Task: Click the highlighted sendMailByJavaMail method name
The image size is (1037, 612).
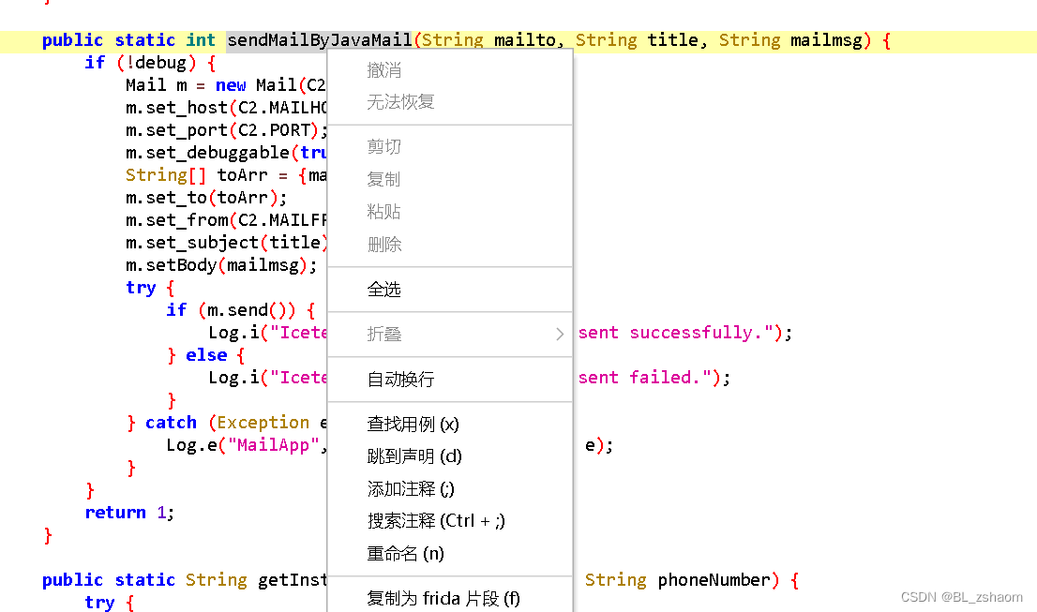Action: (320, 40)
